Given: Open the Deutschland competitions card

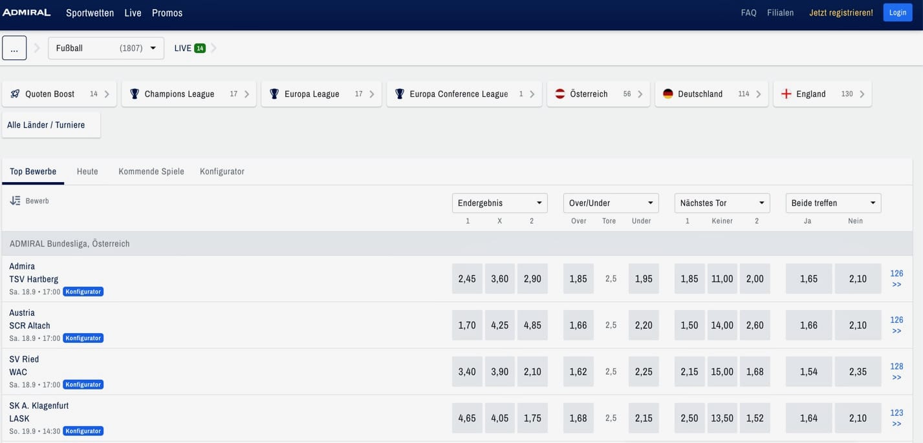Looking at the screenshot, I should pyautogui.click(x=711, y=94).
